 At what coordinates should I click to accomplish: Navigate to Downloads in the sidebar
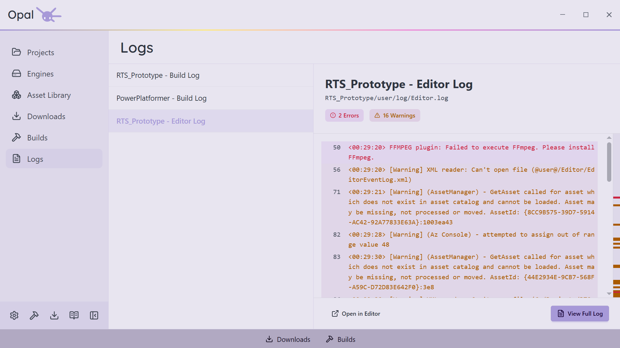(x=54, y=116)
